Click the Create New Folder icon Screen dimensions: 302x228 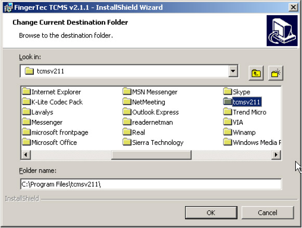coord(275,73)
